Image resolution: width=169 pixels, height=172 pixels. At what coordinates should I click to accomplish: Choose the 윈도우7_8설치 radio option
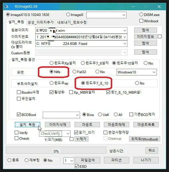(x=83, y=63)
